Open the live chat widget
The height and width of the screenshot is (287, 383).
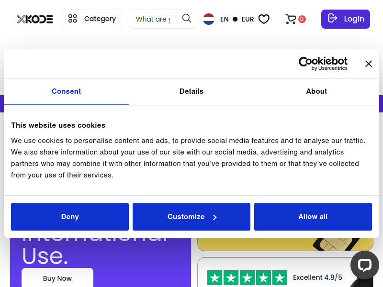[x=364, y=265]
